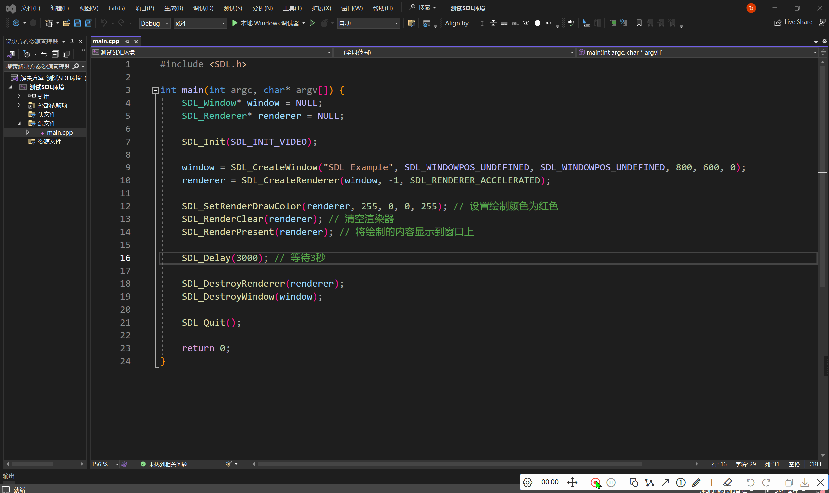This screenshot has height=493, width=829.
Task: Collapse the main function code fold
Action: [x=155, y=90]
